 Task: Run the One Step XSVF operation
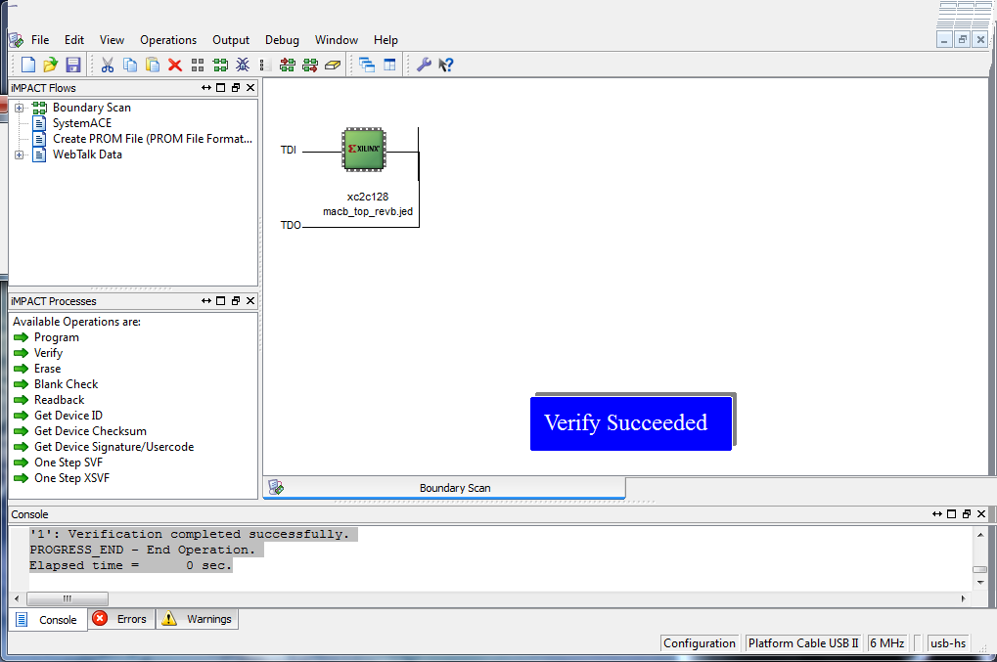click(71, 478)
